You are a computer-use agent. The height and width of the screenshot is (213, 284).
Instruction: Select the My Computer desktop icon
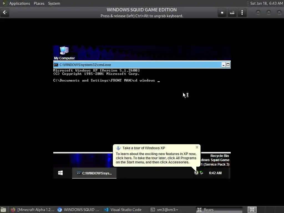[64, 53]
